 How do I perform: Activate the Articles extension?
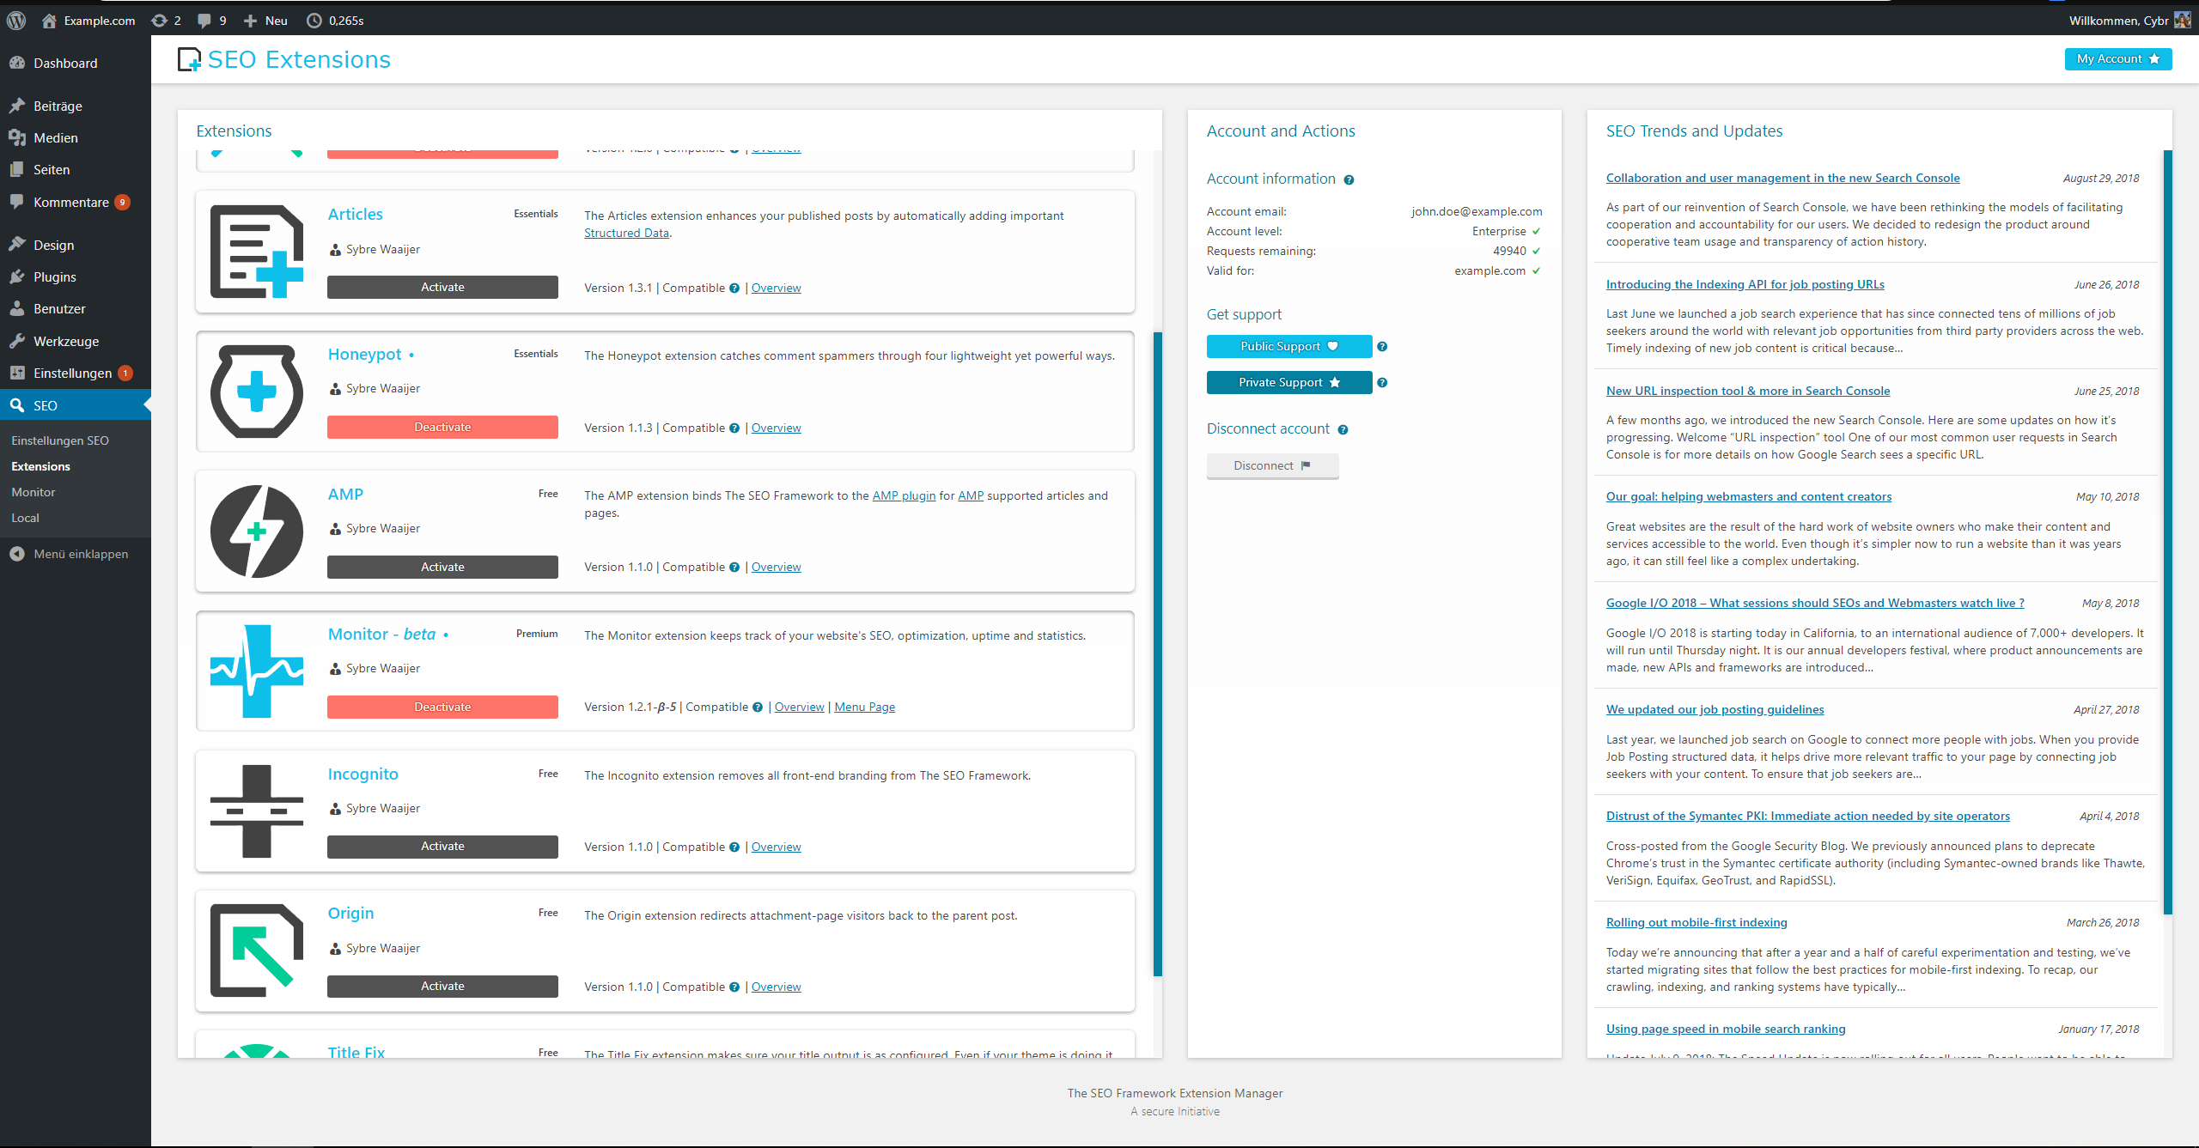click(442, 287)
